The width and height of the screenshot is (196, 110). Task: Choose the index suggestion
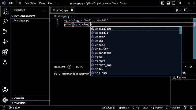click(x=135, y=69)
